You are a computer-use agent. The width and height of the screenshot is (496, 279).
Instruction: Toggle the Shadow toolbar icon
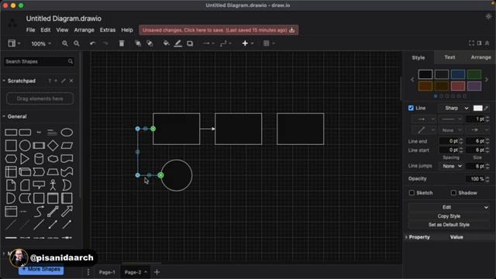[x=190, y=43]
